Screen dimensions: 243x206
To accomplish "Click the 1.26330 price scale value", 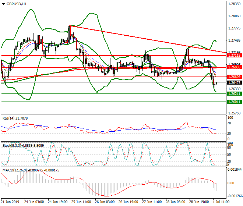I will tap(235, 89).
